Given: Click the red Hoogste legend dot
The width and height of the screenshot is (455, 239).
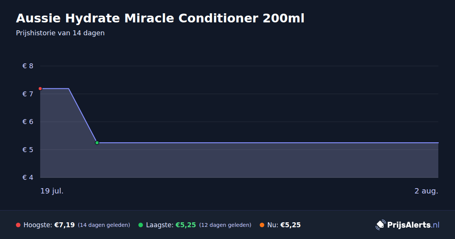Looking at the screenshot, I should point(18,225).
